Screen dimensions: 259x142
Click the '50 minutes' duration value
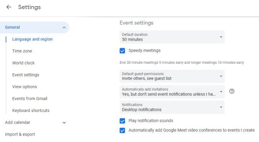(133, 39)
